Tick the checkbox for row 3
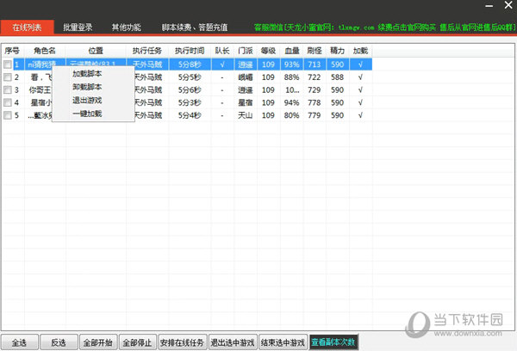Screen dimensions: 517x351 8,89
